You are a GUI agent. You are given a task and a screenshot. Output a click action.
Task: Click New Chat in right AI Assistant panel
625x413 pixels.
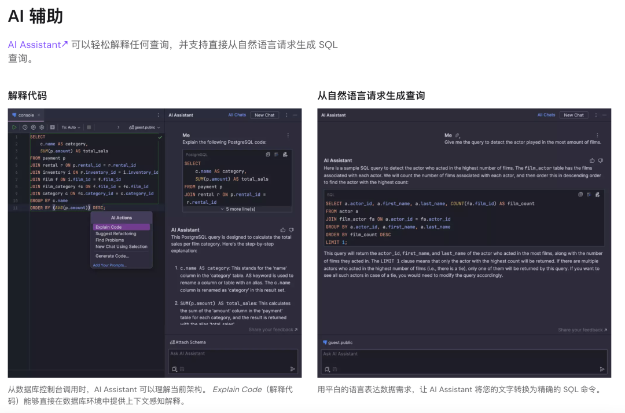point(573,115)
